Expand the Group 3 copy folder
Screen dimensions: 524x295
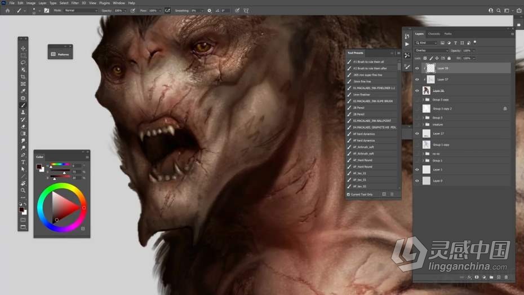423,100
